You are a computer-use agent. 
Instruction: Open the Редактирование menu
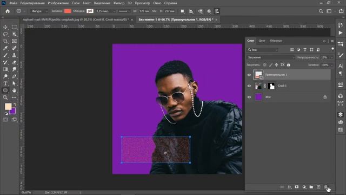click(32, 3)
